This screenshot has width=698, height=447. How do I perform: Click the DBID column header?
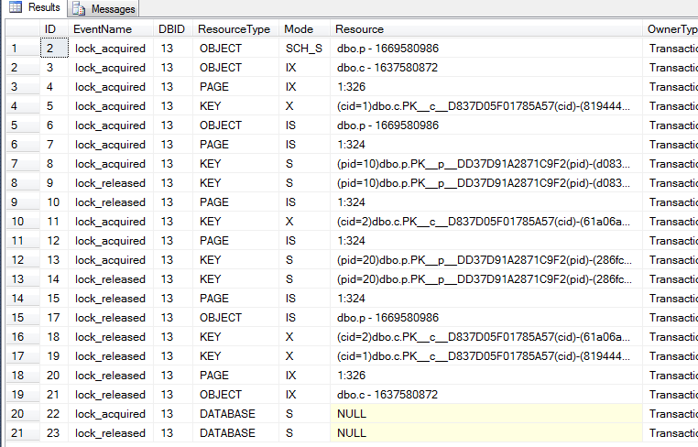click(171, 29)
